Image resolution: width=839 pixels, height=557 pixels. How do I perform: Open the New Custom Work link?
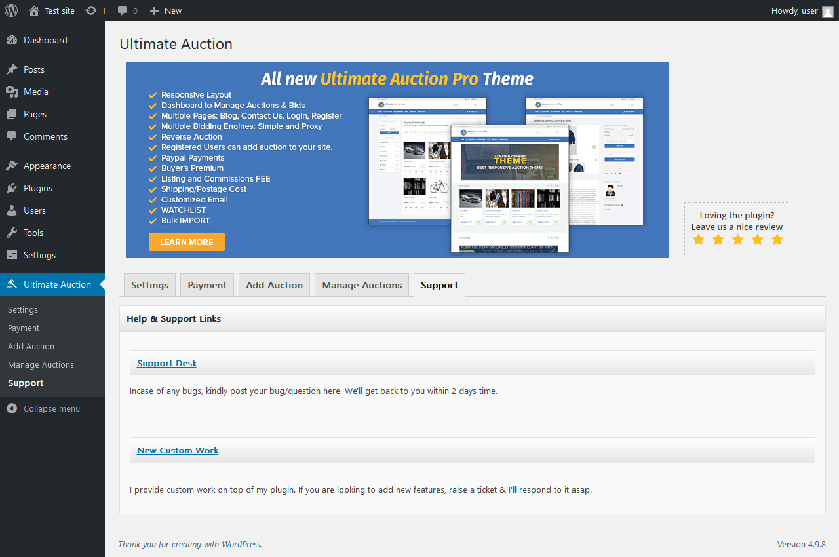(178, 450)
